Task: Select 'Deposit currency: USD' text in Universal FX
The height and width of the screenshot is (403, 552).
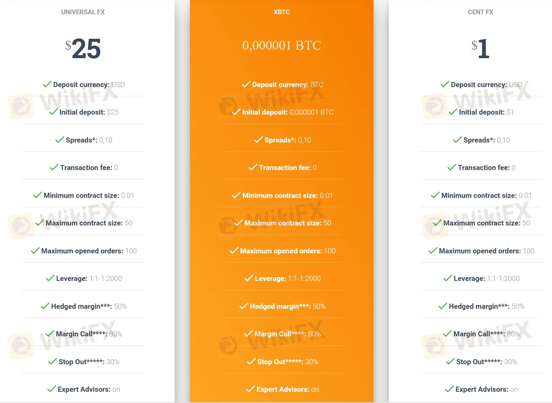Action: (x=89, y=85)
